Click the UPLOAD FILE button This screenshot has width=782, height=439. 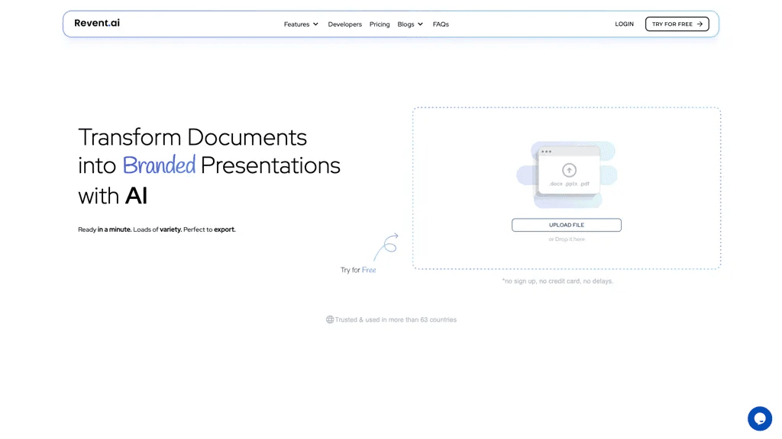(567, 225)
